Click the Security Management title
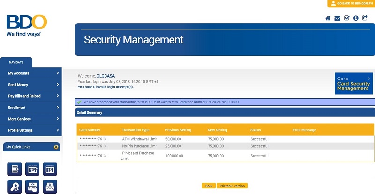The image size is (375, 194). click(x=134, y=40)
